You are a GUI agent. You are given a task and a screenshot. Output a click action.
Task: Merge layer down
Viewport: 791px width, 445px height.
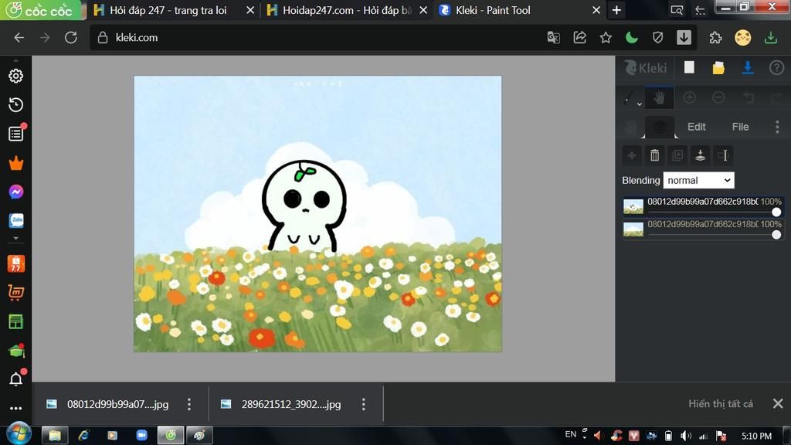tap(700, 155)
